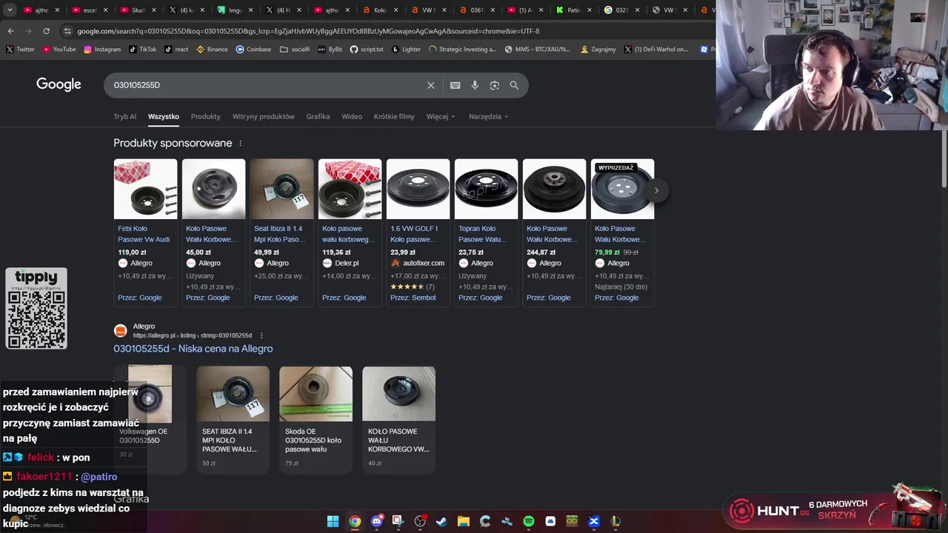Open Spotify from the taskbar
The height and width of the screenshot is (533, 948).
tap(529, 521)
